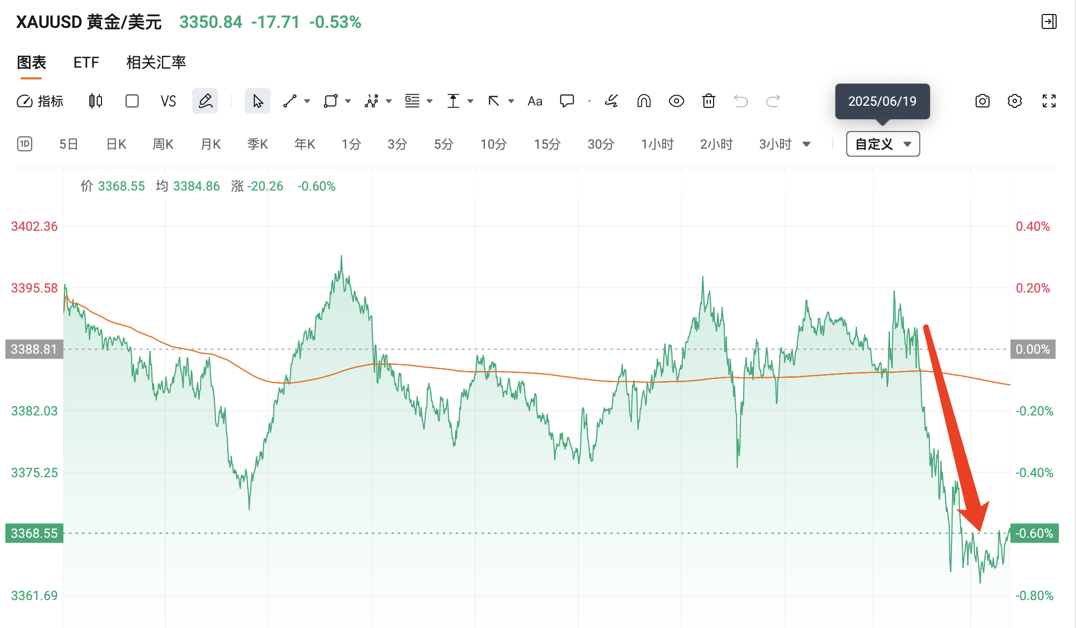1076x628 pixels.
Task: Expand more intervals arrow after 3小时
Action: 806,144
